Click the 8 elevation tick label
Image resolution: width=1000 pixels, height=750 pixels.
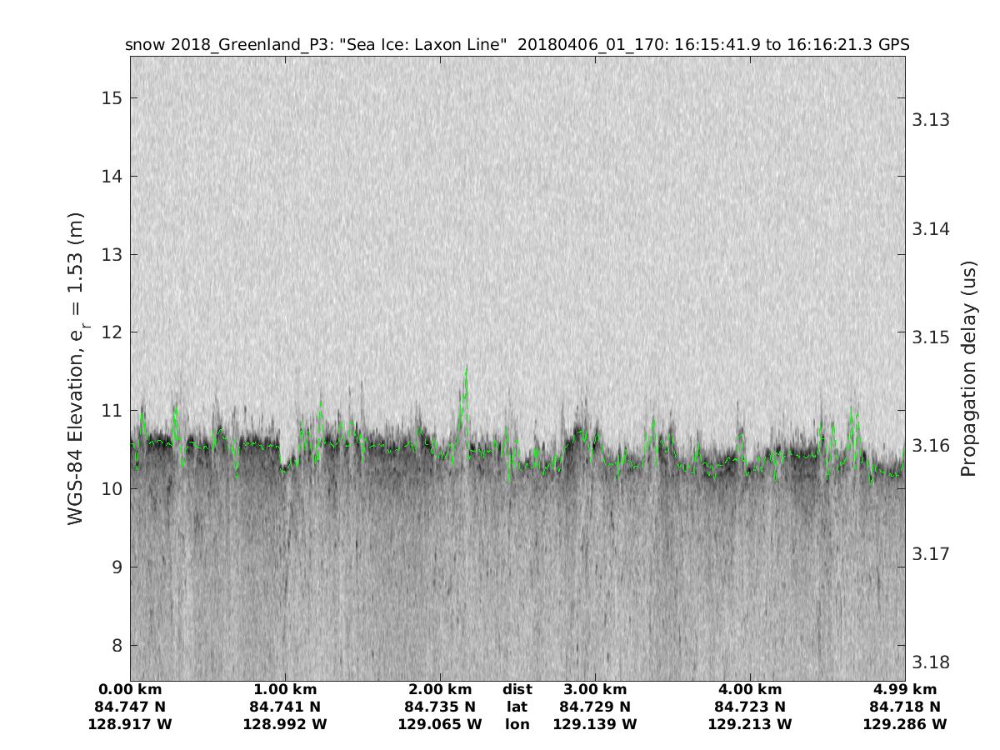(x=116, y=646)
